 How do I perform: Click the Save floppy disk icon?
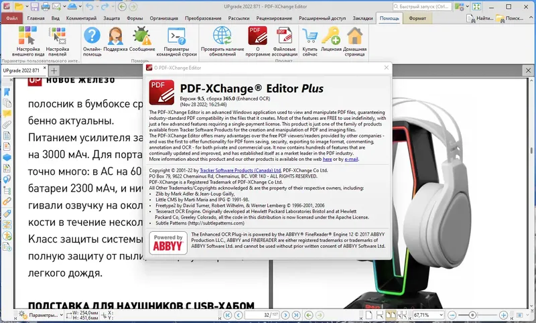pyautogui.click(x=34, y=7)
